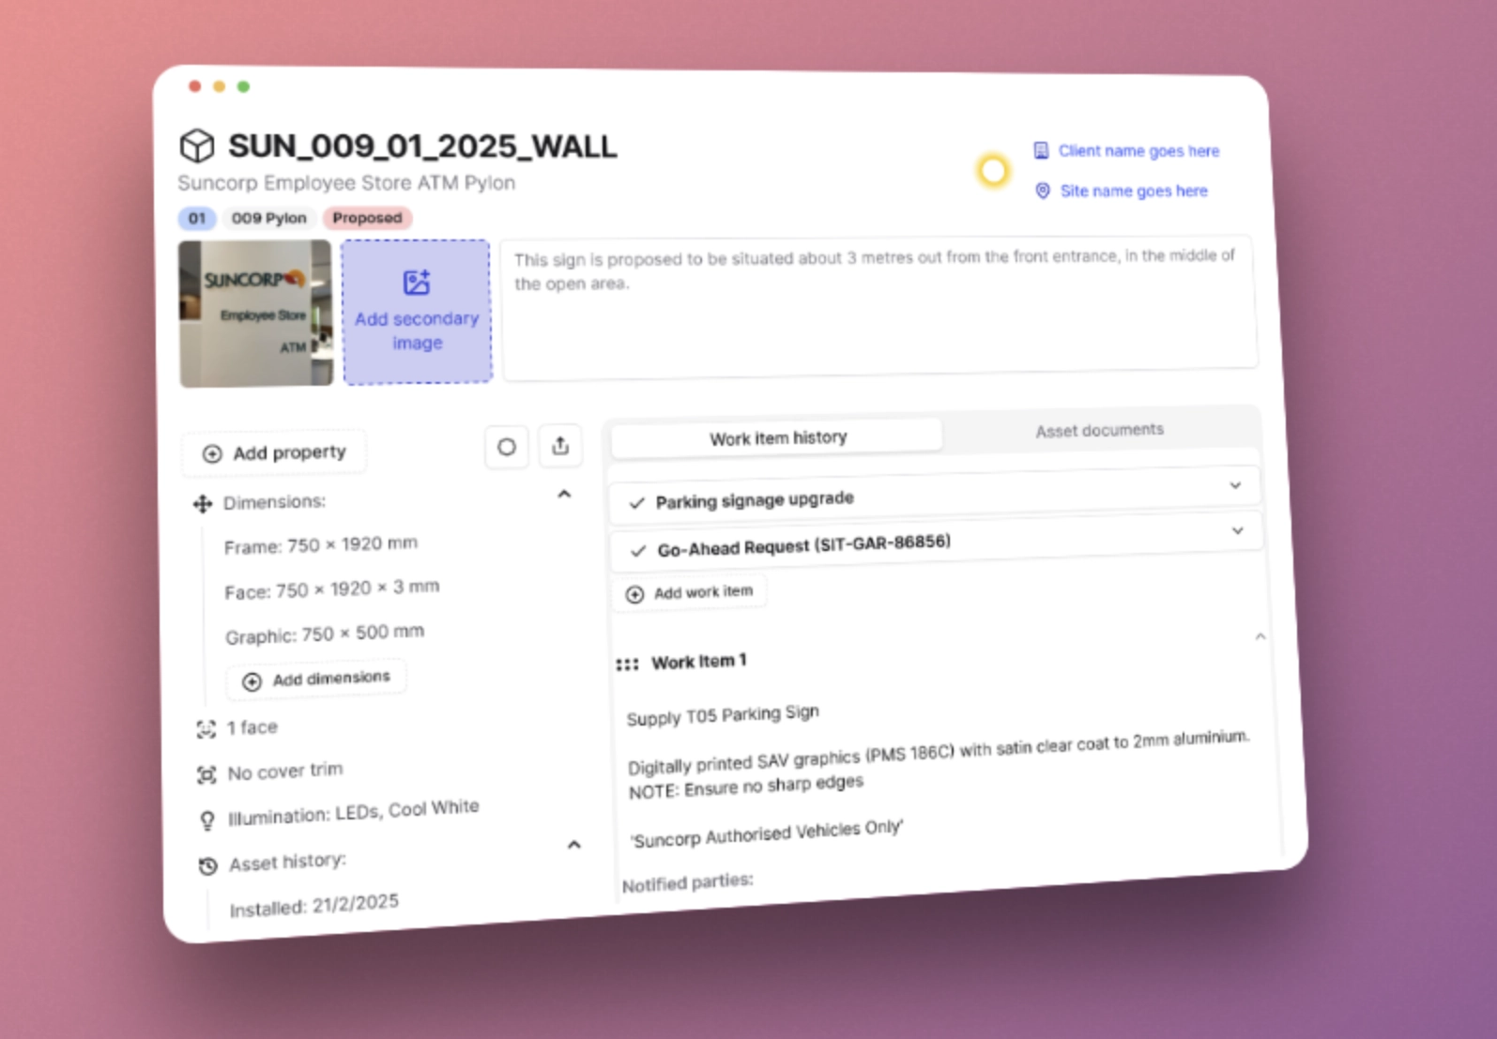Expand the Go-Ahead Request chevron
The height and width of the screenshot is (1039, 1497).
tap(1238, 530)
